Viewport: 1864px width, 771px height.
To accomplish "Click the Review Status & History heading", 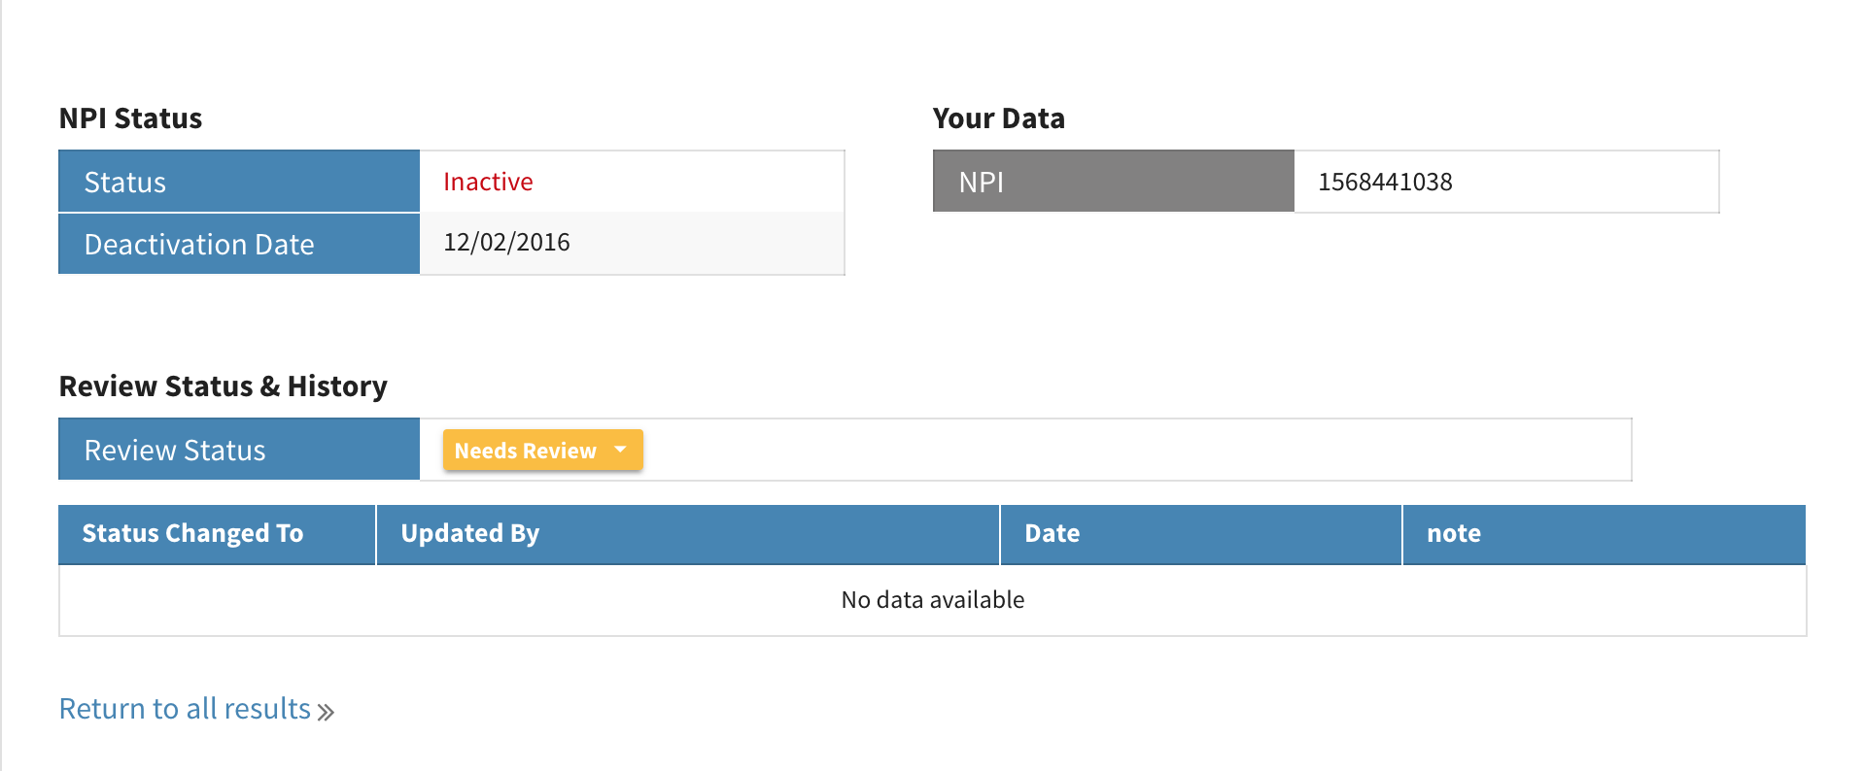I will 223,386.
